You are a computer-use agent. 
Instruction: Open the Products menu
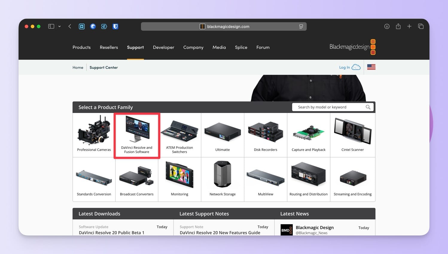(81, 47)
